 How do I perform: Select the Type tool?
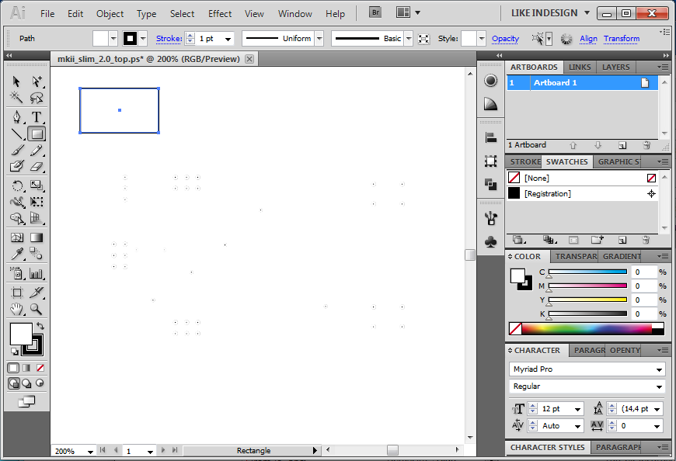(37, 117)
